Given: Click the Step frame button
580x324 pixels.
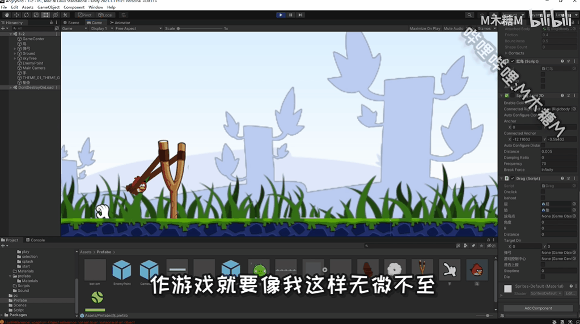Looking at the screenshot, I should [x=300, y=15].
